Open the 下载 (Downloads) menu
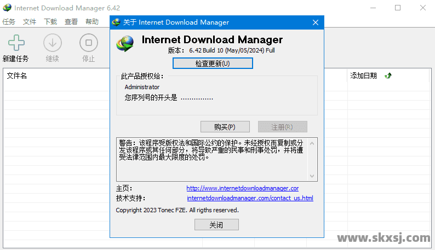 click(50, 22)
